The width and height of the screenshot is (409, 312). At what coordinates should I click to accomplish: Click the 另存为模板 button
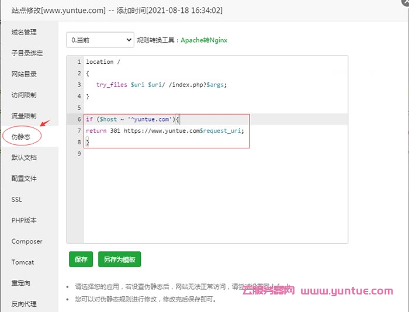pyautogui.click(x=119, y=259)
